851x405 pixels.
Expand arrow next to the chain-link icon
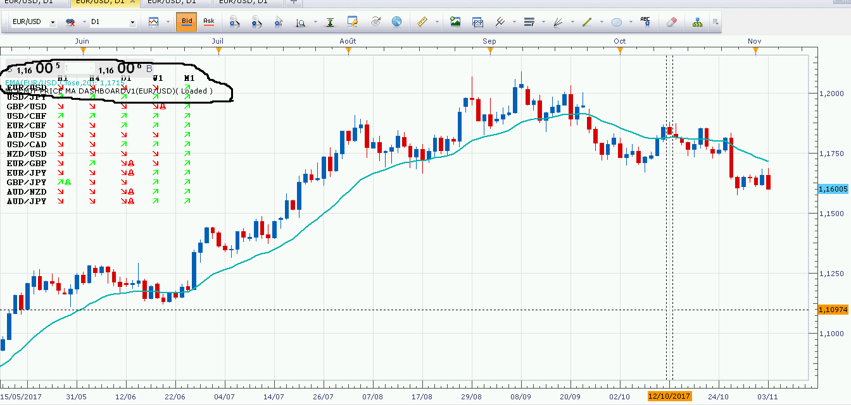point(84,22)
